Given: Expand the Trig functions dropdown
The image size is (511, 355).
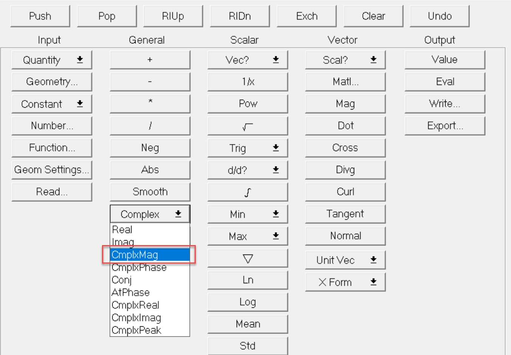Looking at the screenshot, I should (248, 148).
